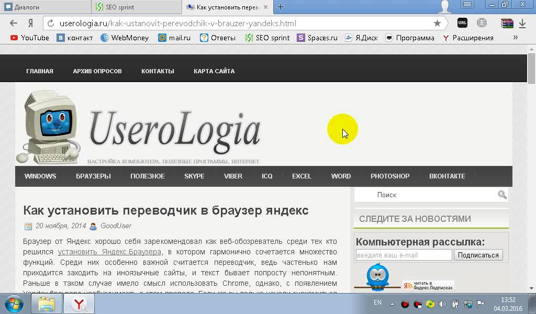Open КОНТАКТЫ menu item
The width and height of the screenshot is (536, 314).
tap(158, 71)
